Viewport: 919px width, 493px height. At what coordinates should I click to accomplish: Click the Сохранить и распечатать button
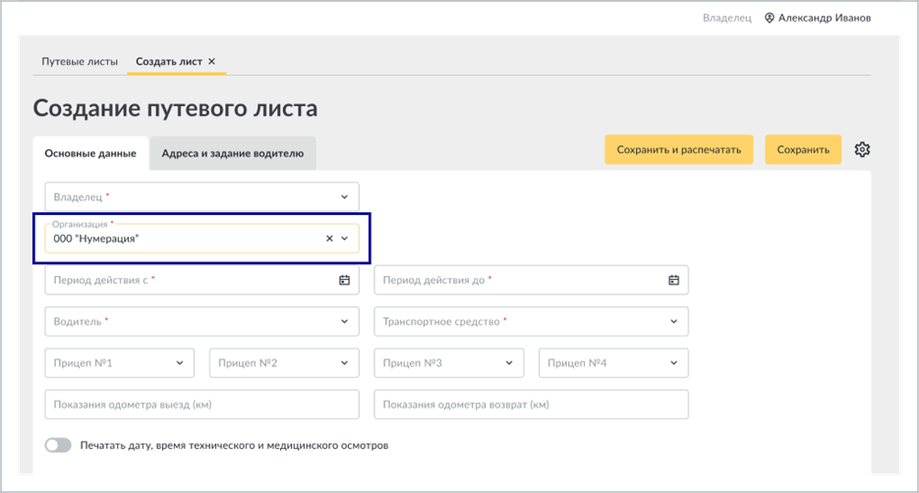tap(679, 149)
